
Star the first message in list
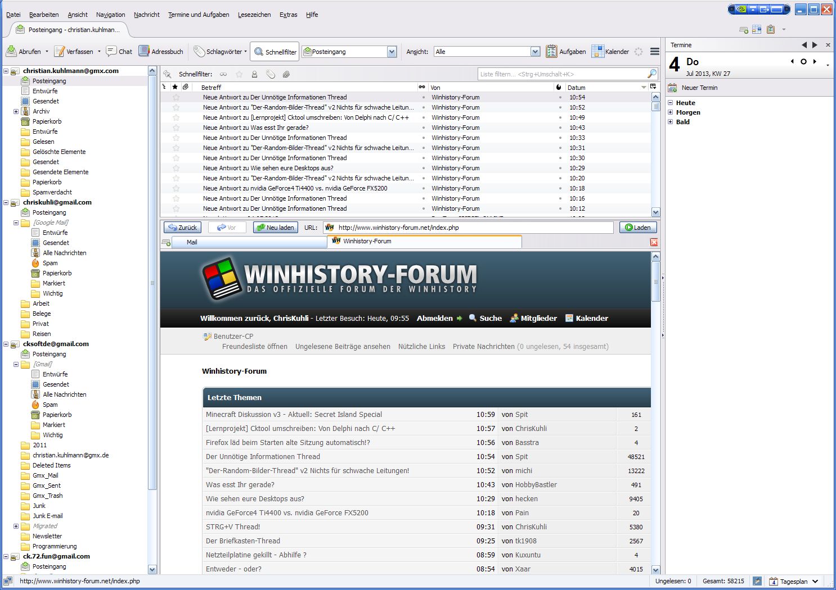pos(176,97)
